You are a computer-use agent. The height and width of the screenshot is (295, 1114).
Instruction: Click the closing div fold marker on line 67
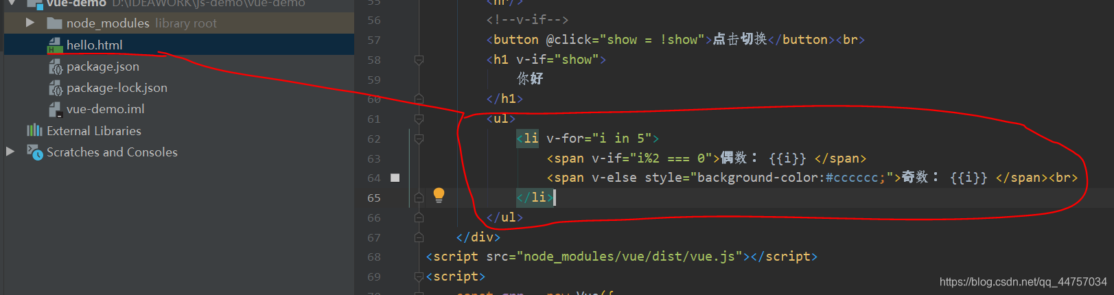click(419, 238)
